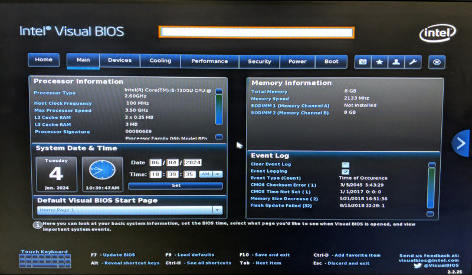This screenshot has width=472, height=275.
Task: Open the Home Page 1 start page dropdown
Action: pos(130,210)
